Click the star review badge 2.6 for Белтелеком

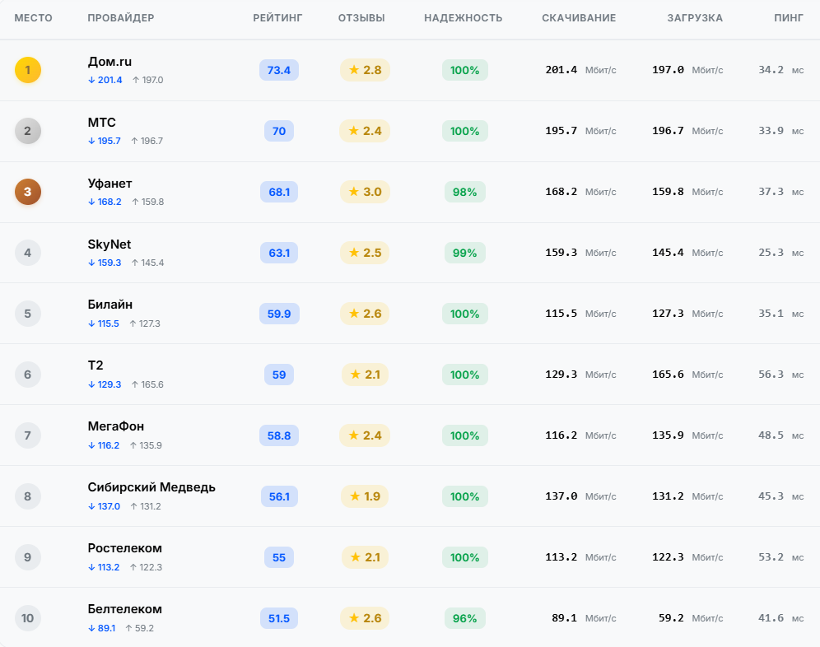tap(365, 618)
